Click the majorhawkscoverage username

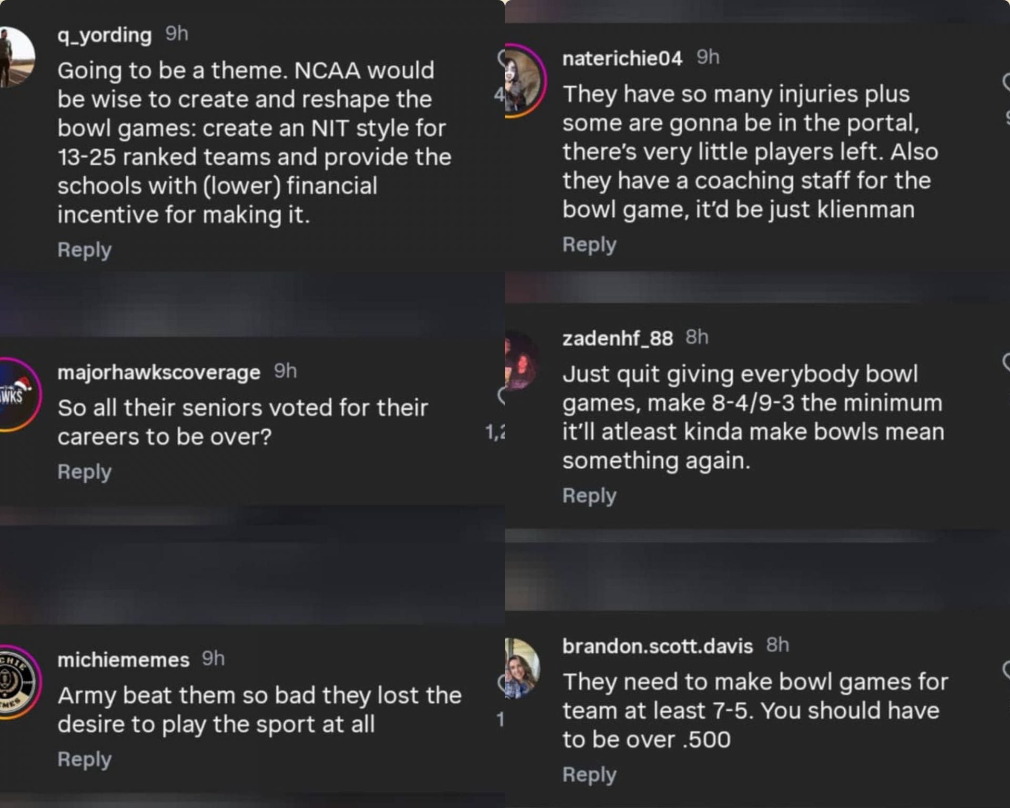click(158, 372)
